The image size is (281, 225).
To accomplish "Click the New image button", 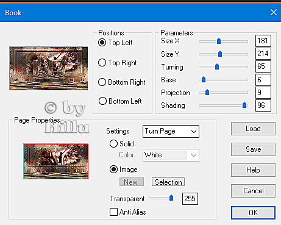I will (132, 182).
